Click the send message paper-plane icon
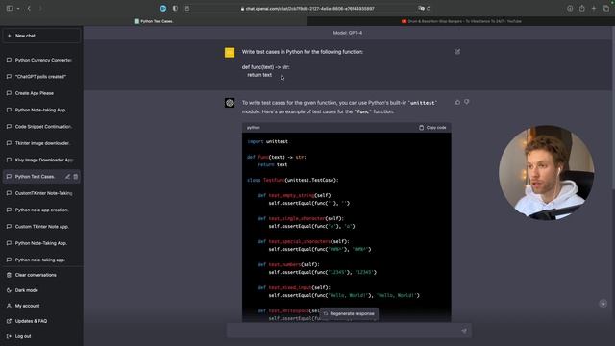 point(464,331)
